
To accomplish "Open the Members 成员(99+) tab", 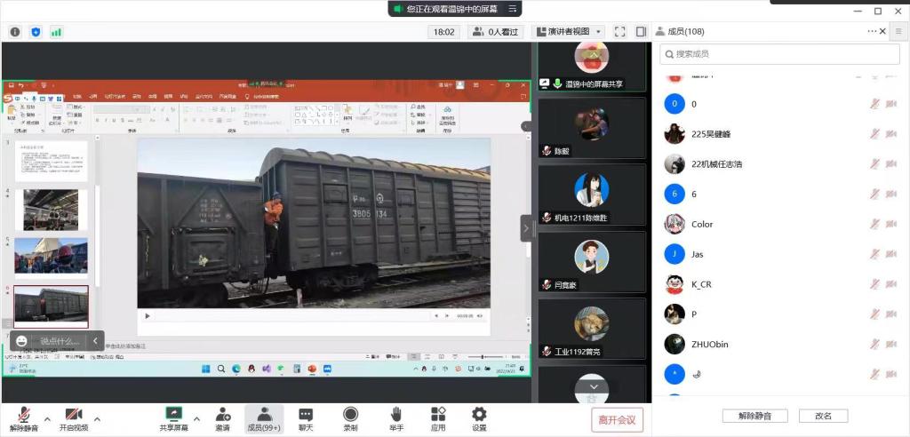I will (264, 418).
